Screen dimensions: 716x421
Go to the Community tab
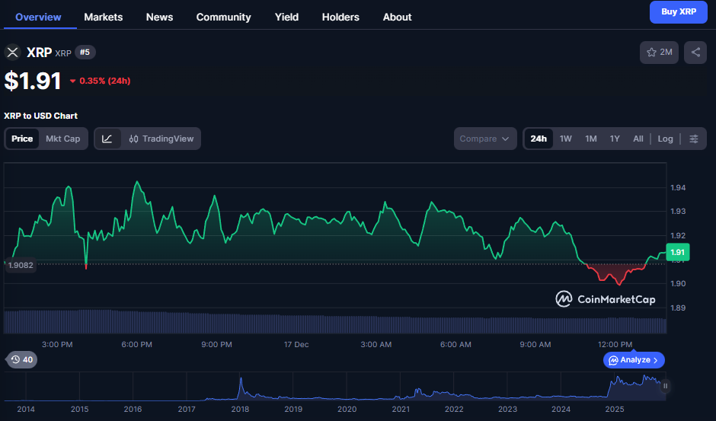pos(223,17)
